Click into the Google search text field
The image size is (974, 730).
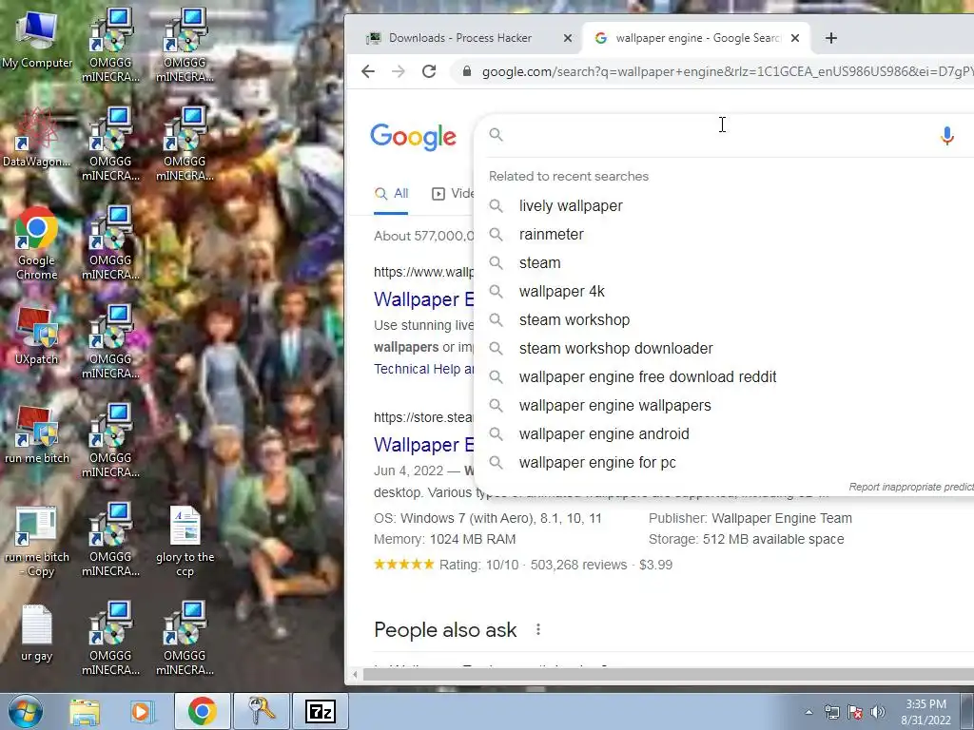(x=721, y=135)
